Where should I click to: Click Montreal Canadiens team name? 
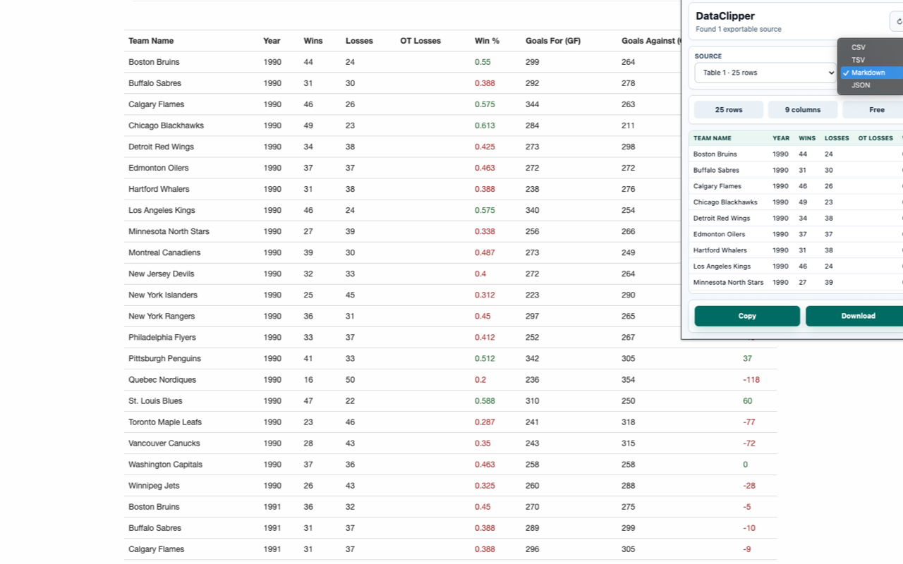click(x=164, y=252)
